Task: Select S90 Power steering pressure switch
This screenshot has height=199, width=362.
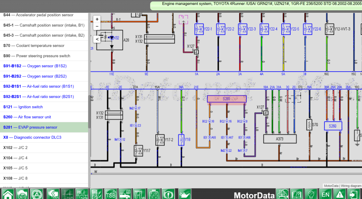Action: click(x=44, y=56)
